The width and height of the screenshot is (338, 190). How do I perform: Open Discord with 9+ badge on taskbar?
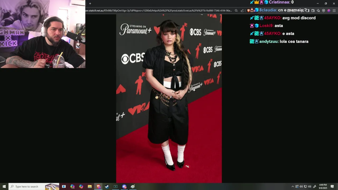click(x=124, y=187)
